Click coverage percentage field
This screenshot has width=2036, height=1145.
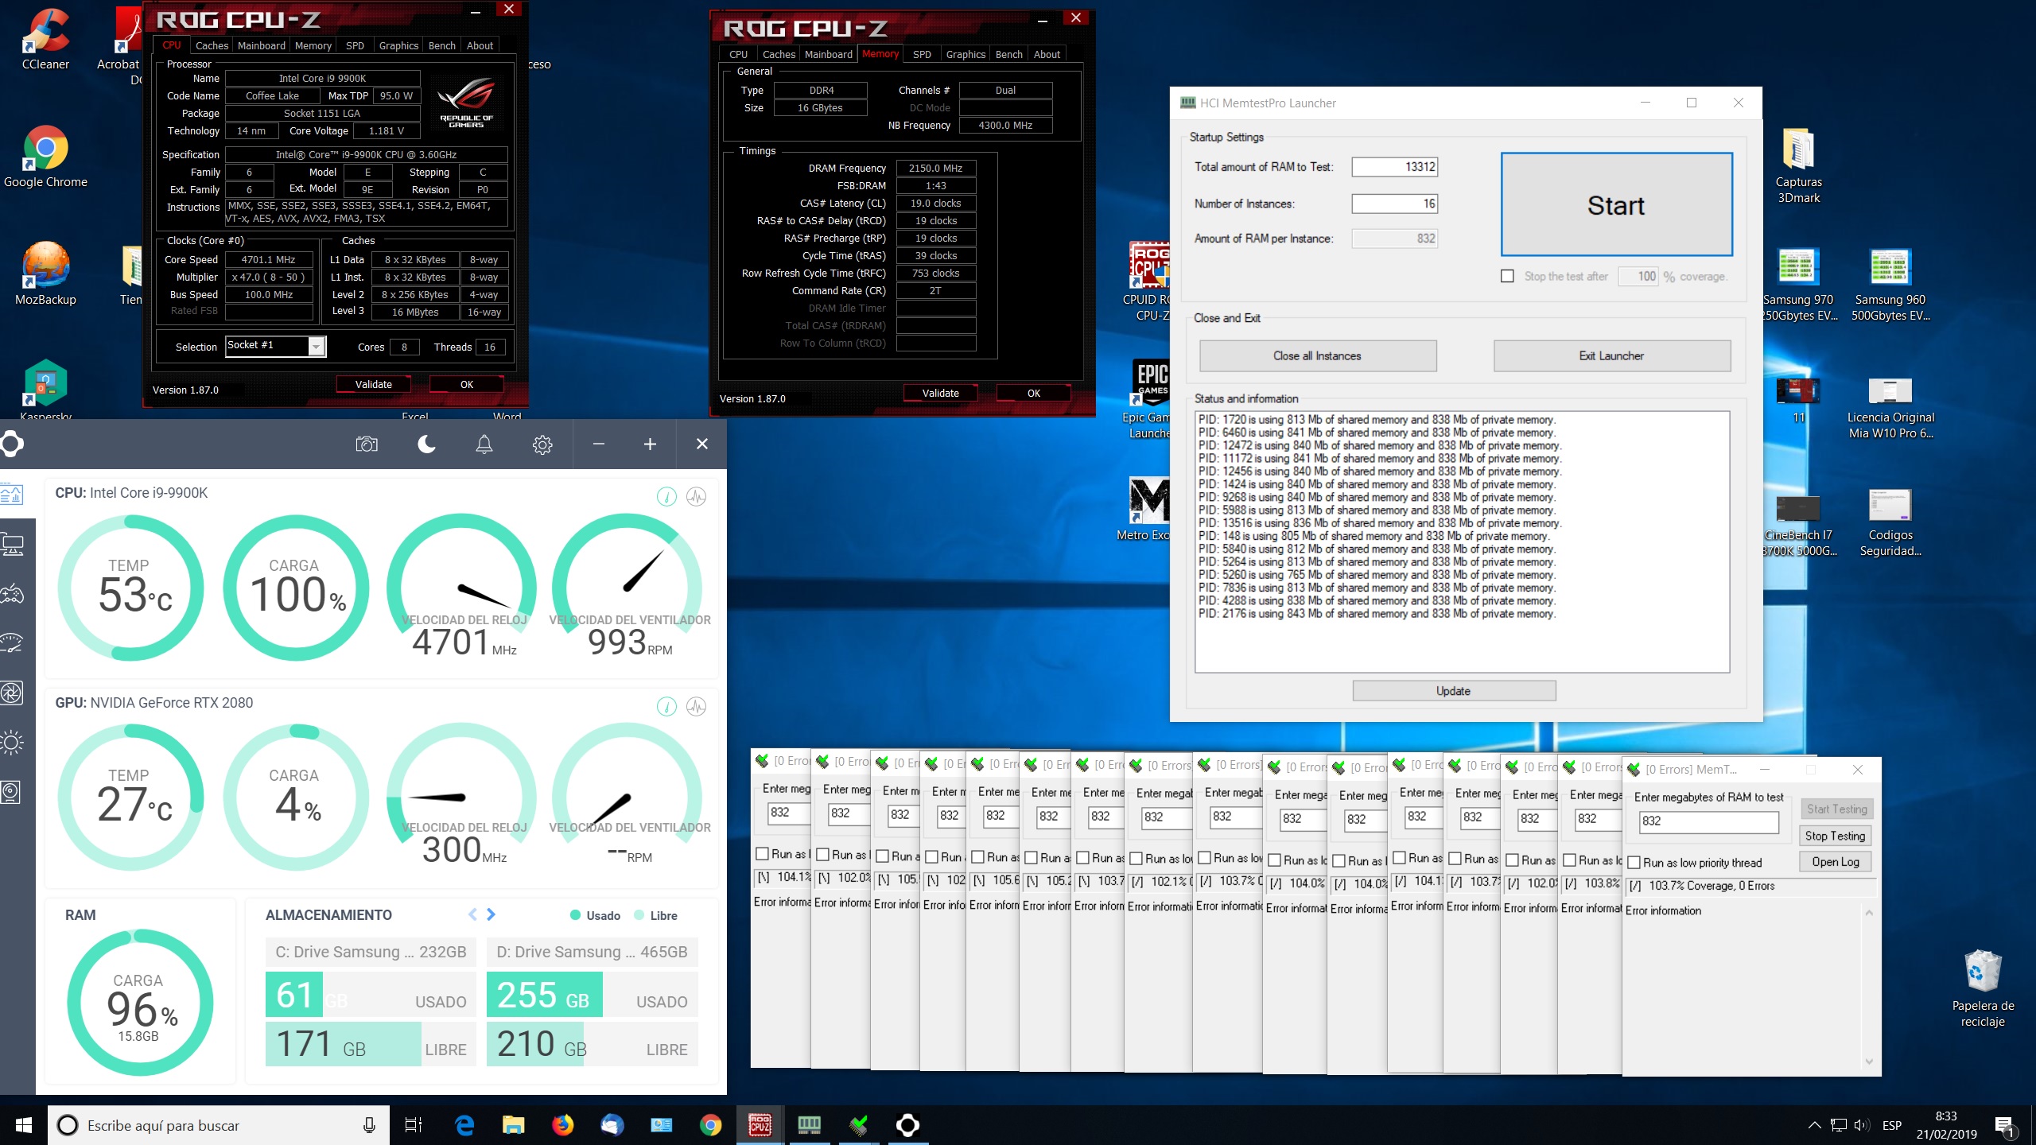[x=1638, y=276]
